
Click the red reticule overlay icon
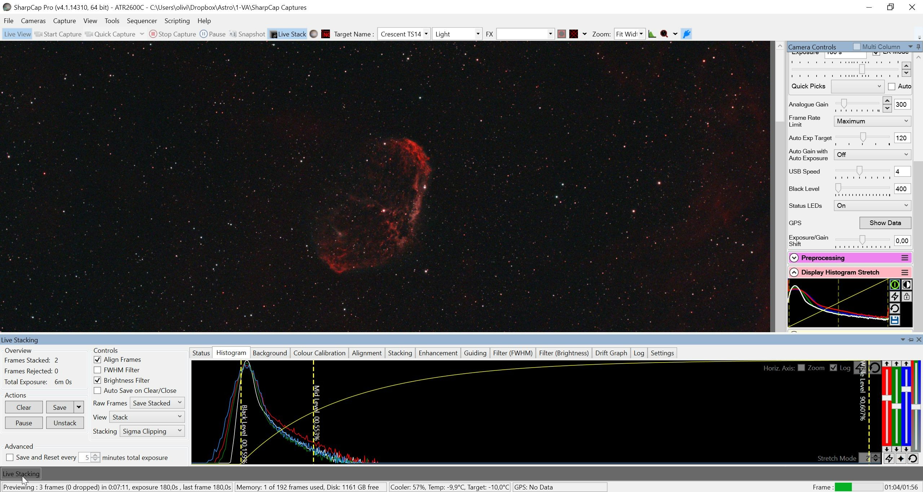coord(574,34)
